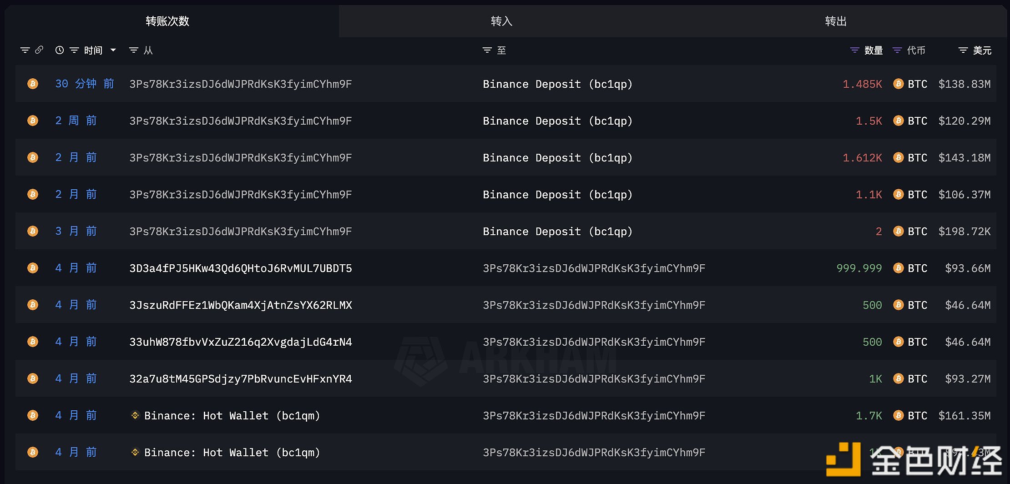This screenshot has height=484, width=1010.
Task: Open address 32a7u8tM45GPSdjzy7PbRvuncEvHFxnYR4
Action: [x=241, y=379]
